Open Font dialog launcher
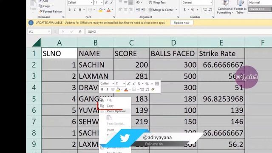 point(114,17)
